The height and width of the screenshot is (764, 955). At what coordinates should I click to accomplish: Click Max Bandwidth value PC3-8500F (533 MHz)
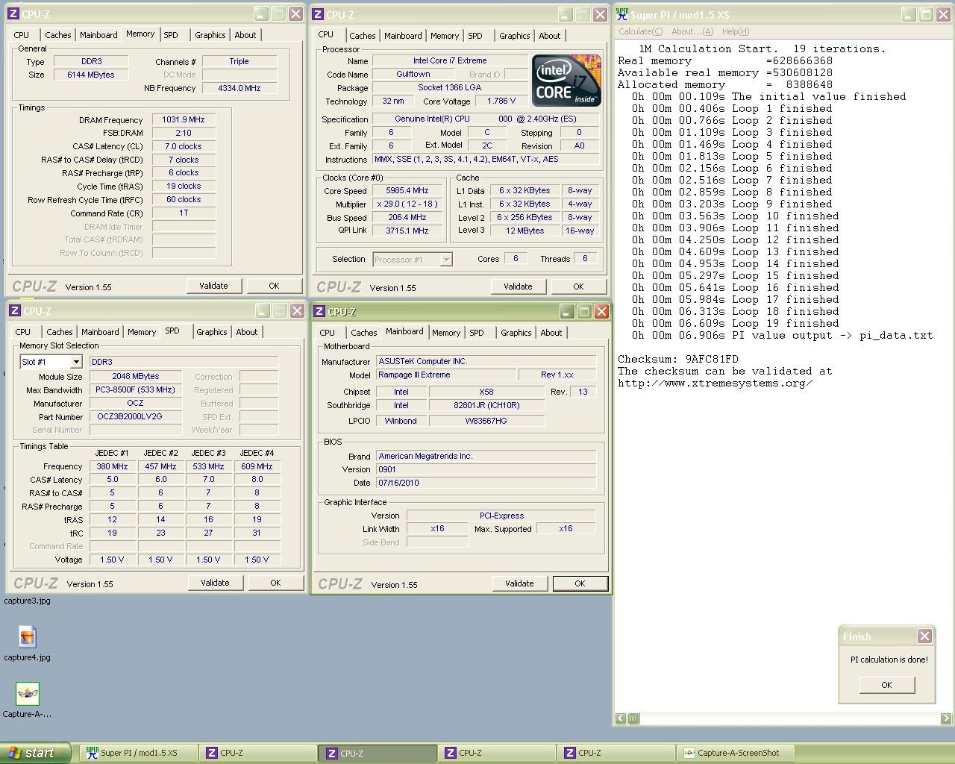point(136,389)
